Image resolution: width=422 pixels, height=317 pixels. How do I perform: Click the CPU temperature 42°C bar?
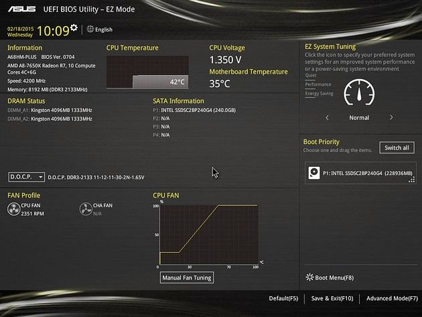pyautogui.click(x=160, y=82)
